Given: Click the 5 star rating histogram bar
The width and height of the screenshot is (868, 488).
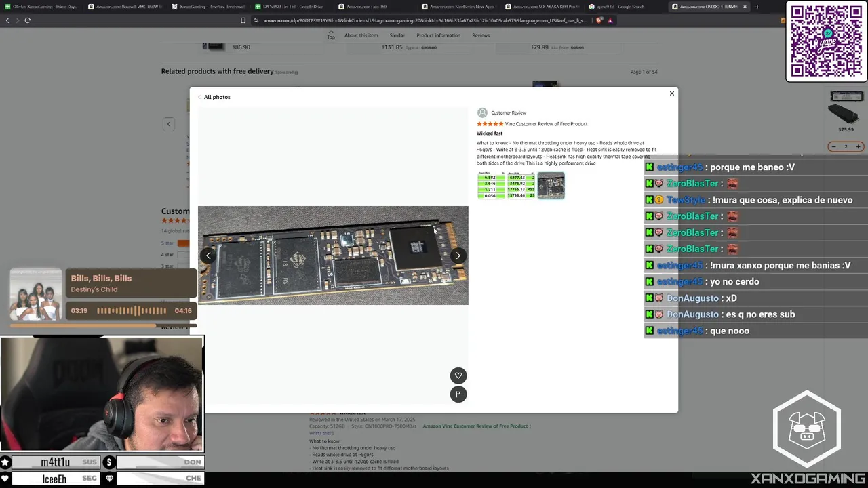Looking at the screenshot, I should click(x=183, y=243).
